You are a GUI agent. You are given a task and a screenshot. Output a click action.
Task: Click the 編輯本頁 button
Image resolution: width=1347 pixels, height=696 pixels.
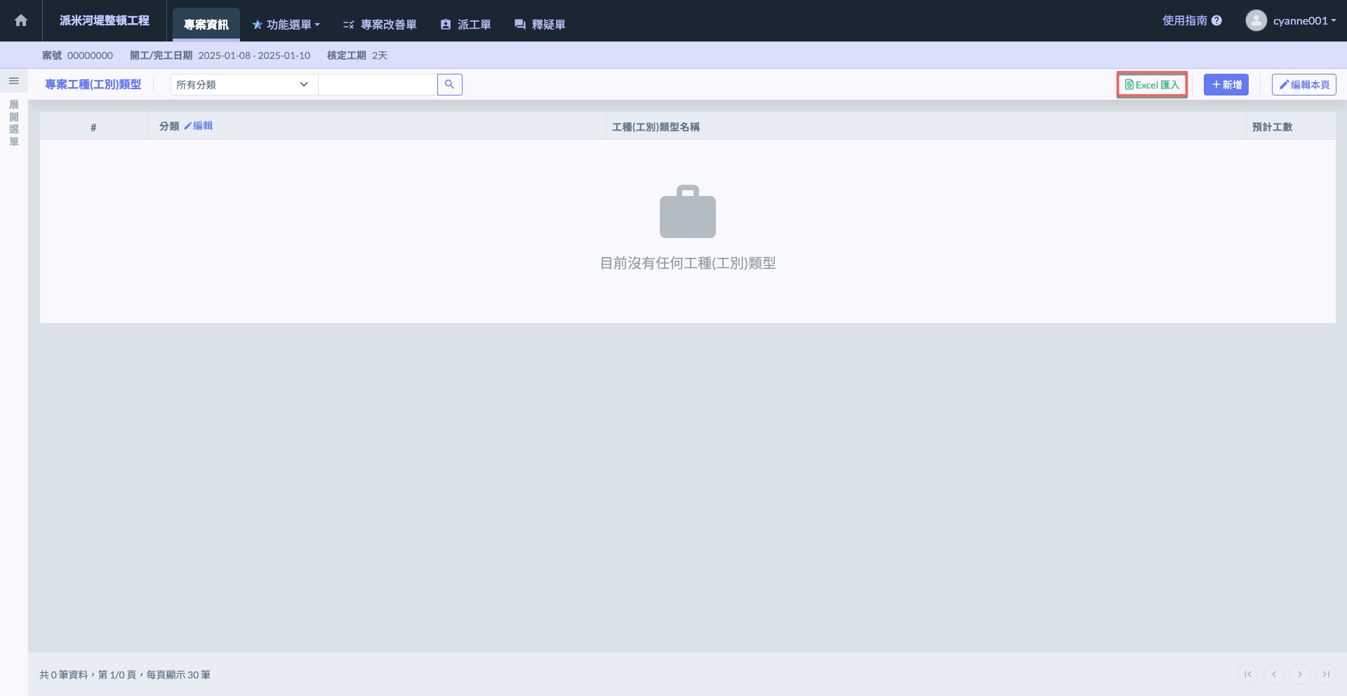click(1303, 84)
